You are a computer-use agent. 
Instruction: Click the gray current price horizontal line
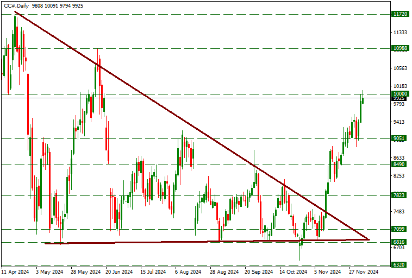tap(196, 98)
